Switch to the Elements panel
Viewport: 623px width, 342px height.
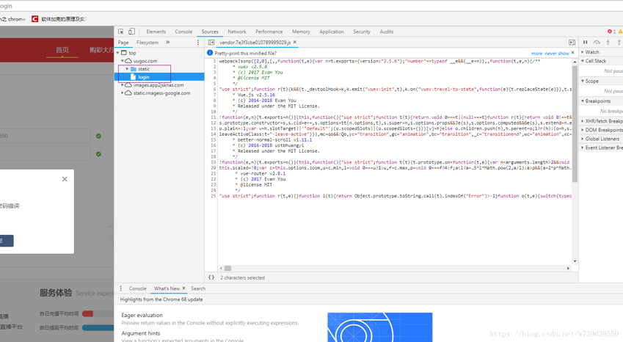coord(156,32)
